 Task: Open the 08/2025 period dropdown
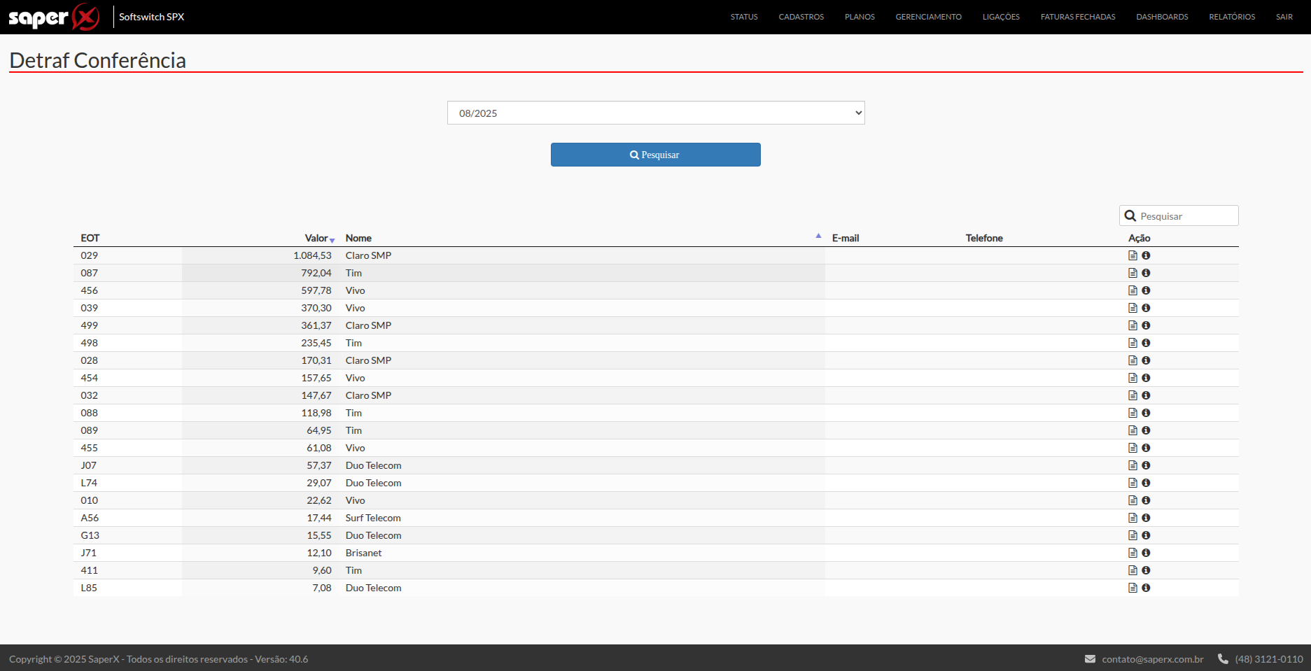[x=656, y=113]
